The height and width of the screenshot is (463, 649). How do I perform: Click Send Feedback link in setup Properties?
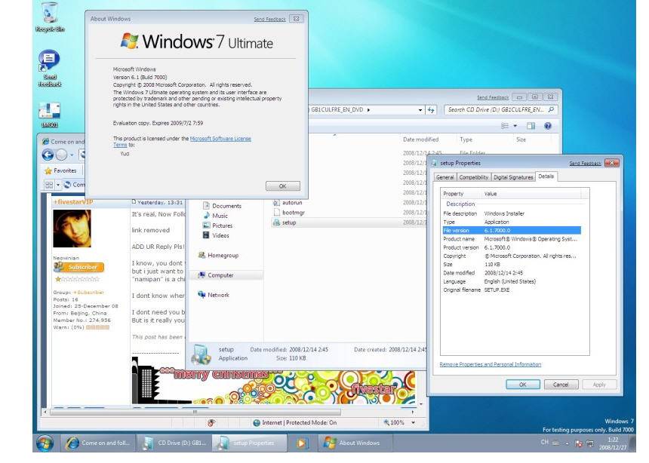(585, 164)
